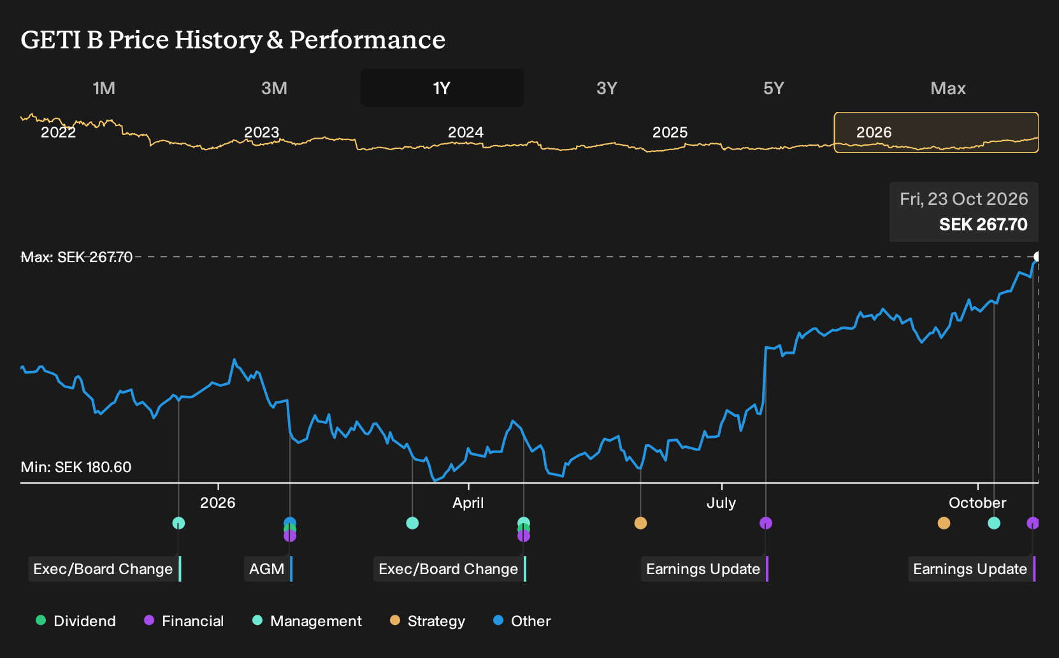Toggle Financial events in legend
1059x658 pixels.
[184, 621]
